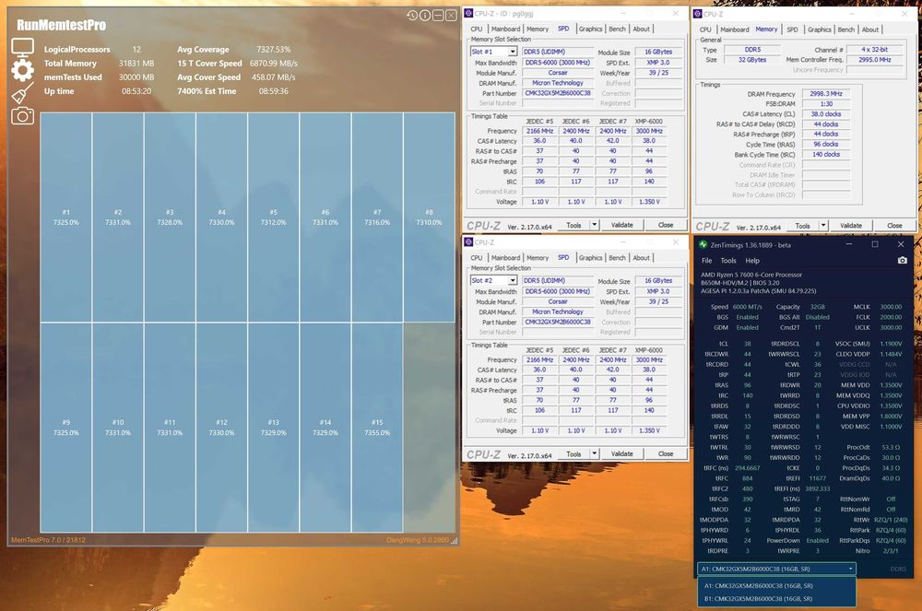The height and width of the screenshot is (611, 922).
Task: Choose B1: CMK32GX5M2B6000C38 from ZenTimings list
Action: (758, 598)
